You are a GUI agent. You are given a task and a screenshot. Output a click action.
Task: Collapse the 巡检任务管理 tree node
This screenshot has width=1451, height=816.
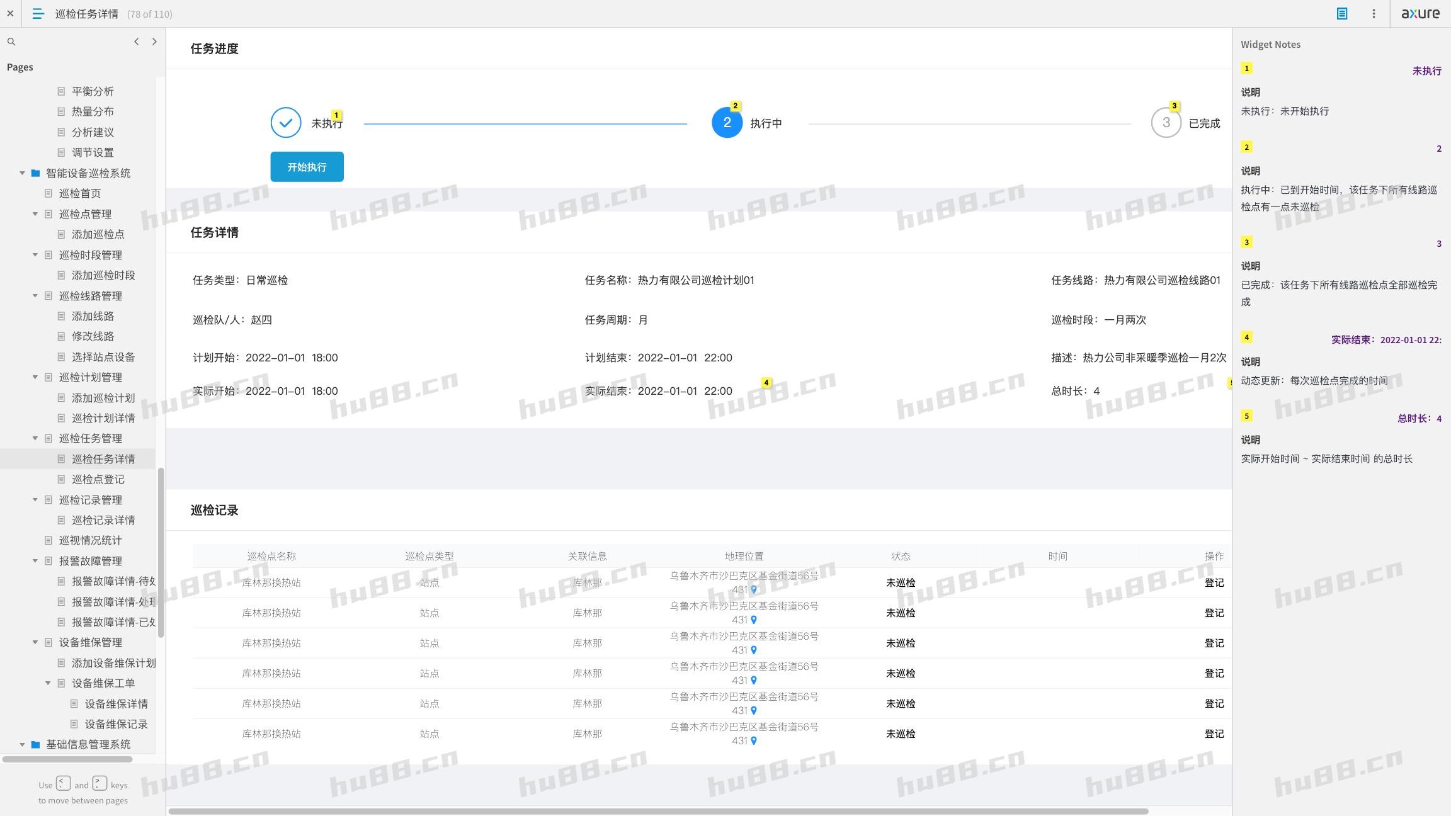(x=35, y=438)
